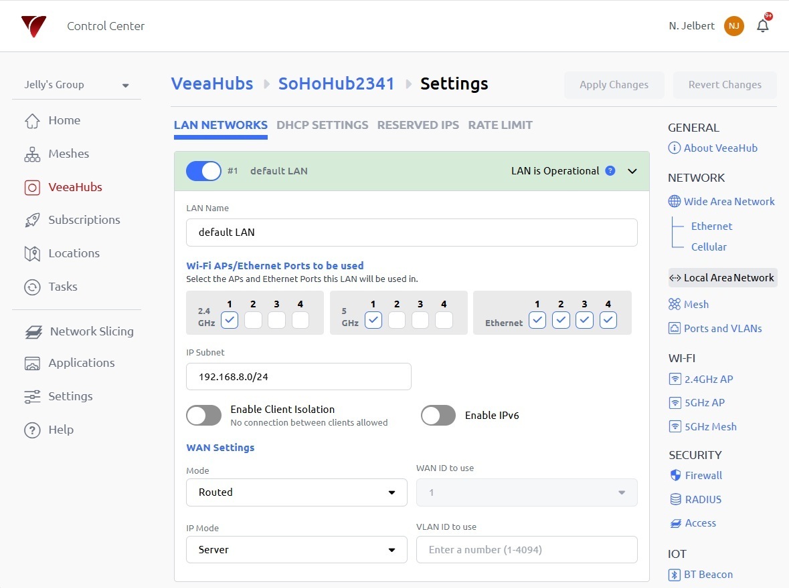Check 5 GHz AP 4 checkbox
This screenshot has height=588, width=789.
(x=444, y=320)
